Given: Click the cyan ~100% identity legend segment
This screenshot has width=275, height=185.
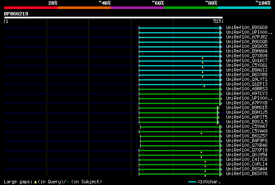Looking at the screenshot, I should coord(244,8).
